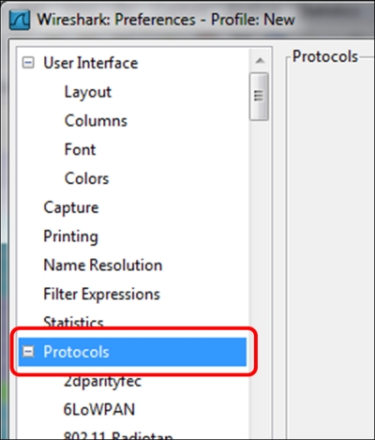This screenshot has width=375, height=440.
Task: Select the User Interface label
Action: tap(91, 63)
